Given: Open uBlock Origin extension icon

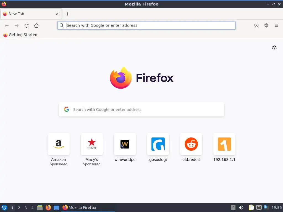Looking at the screenshot, I should 266,25.
